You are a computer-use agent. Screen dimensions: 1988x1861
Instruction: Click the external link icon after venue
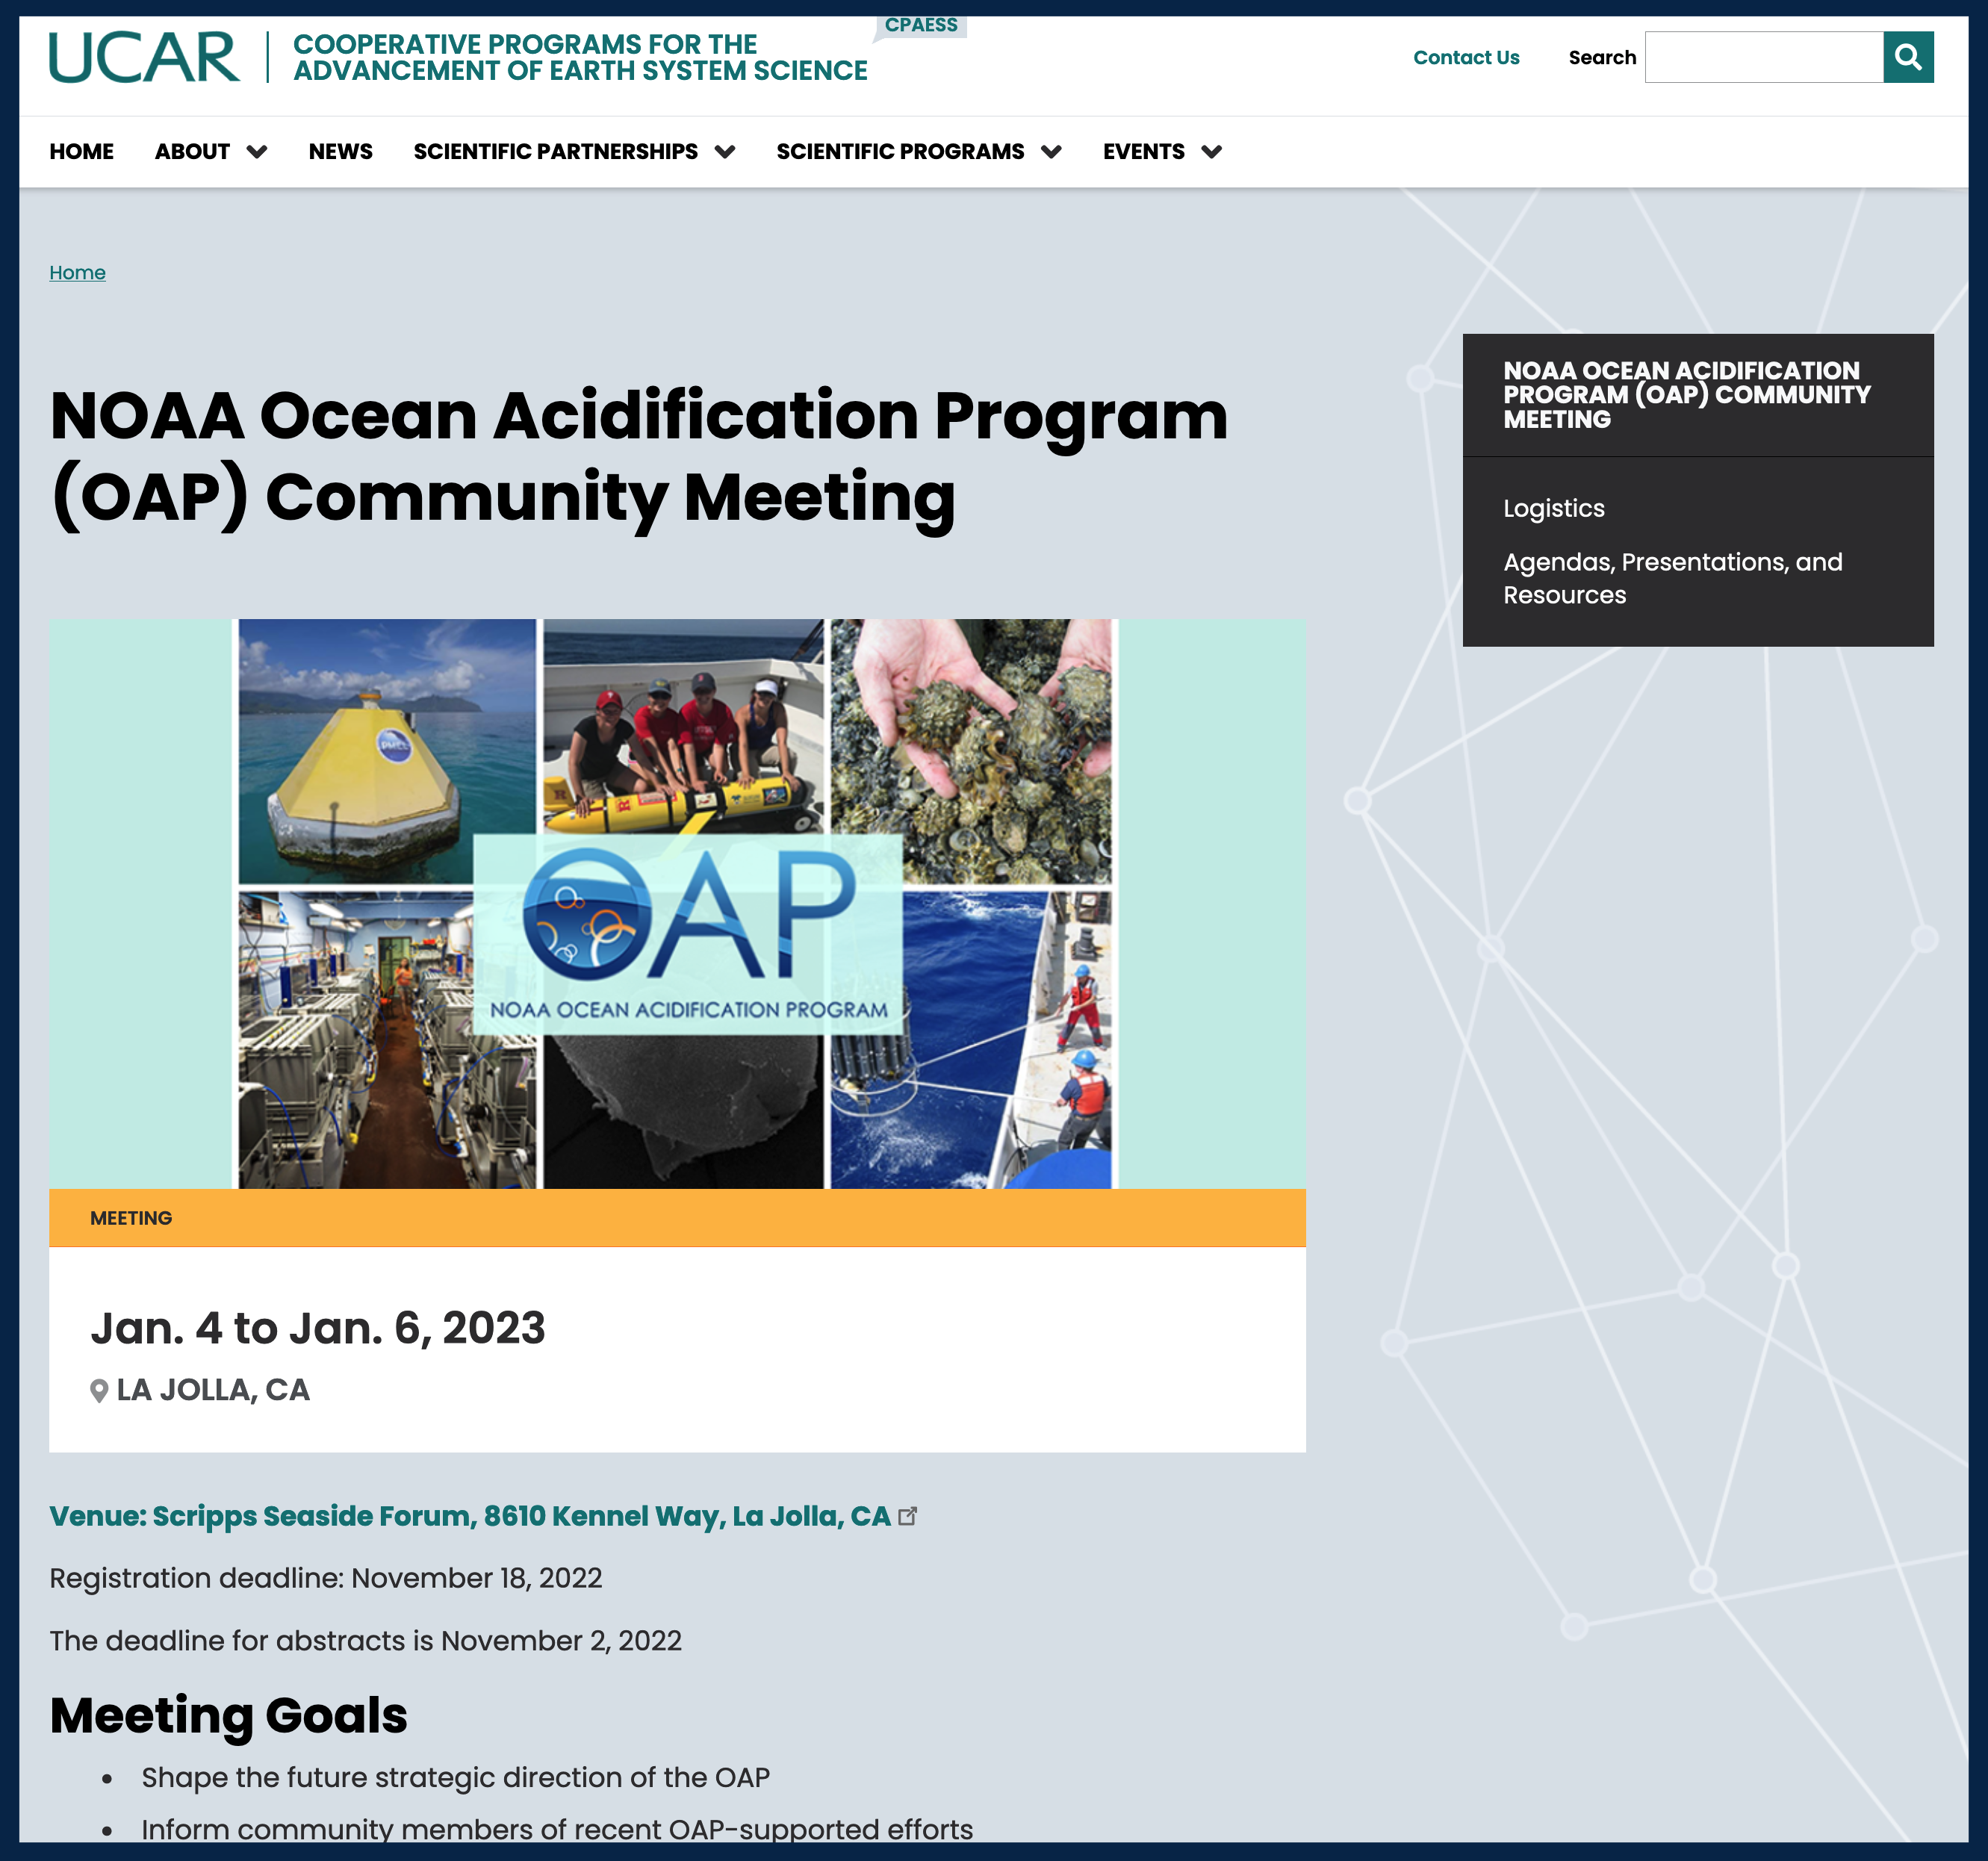(x=907, y=1516)
